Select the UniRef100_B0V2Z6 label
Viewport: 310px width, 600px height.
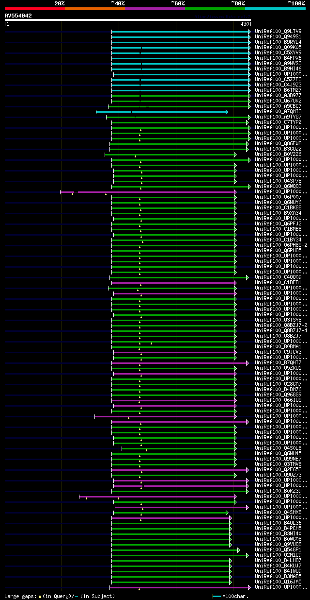278,154
